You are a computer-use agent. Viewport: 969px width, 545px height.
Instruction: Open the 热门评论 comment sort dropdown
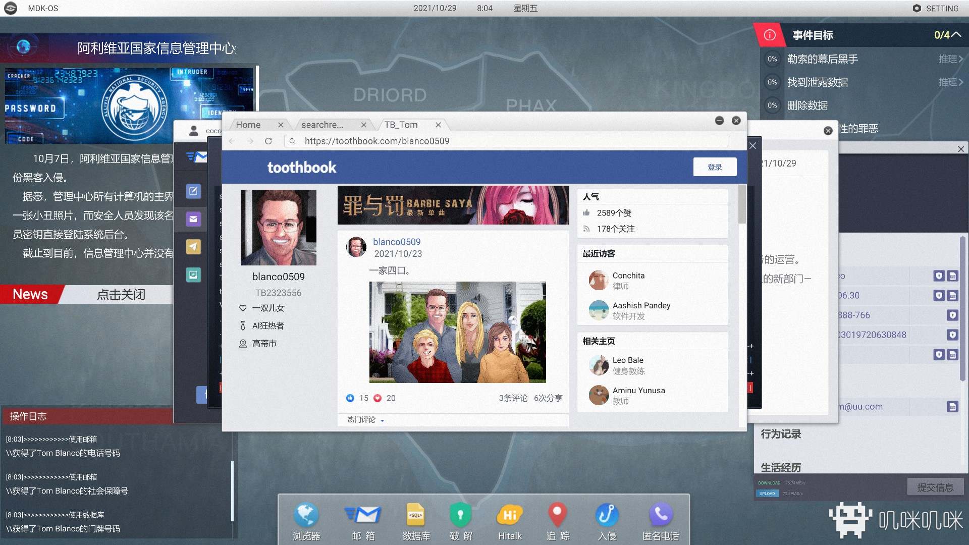pyautogui.click(x=366, y=420)
